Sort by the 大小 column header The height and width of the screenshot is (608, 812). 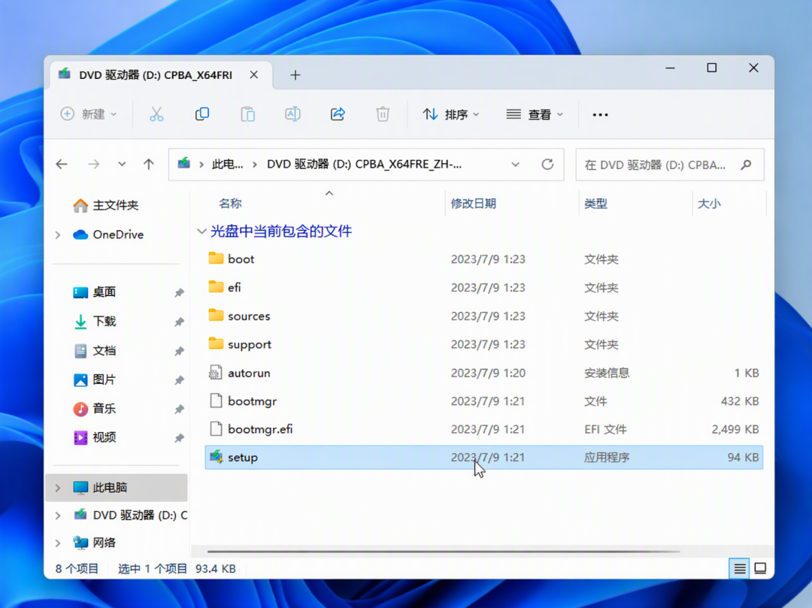pyautogui.click(x=709, y=204)
